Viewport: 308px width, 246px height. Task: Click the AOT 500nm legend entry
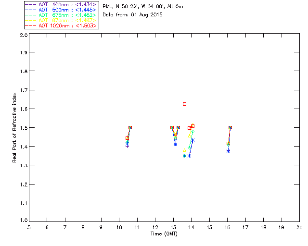[61, 10]
